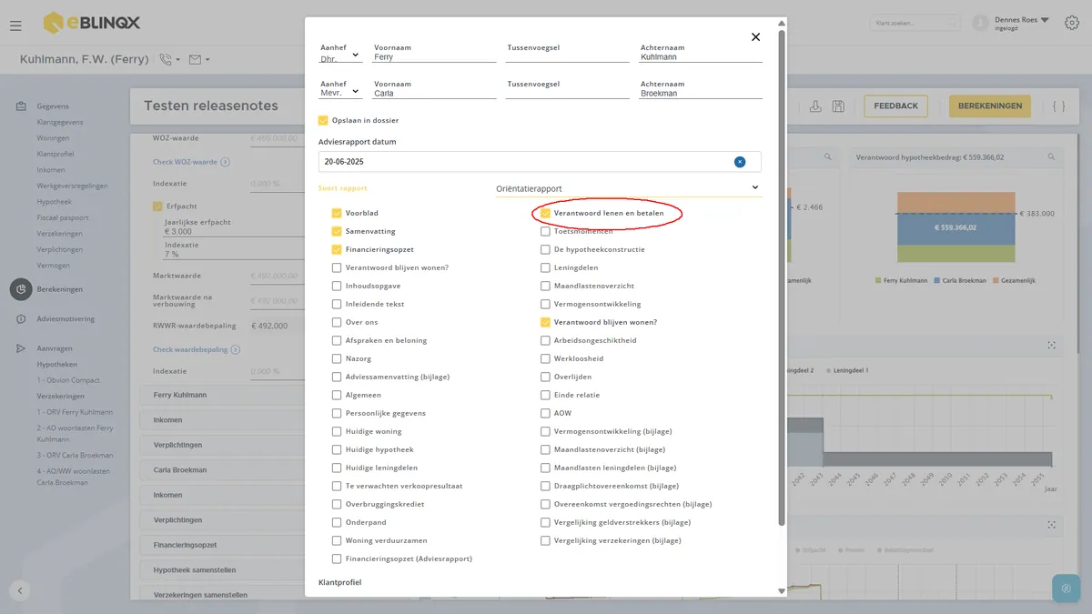
Task: Click the phone icon next to the client name
Action: (166, 60)
